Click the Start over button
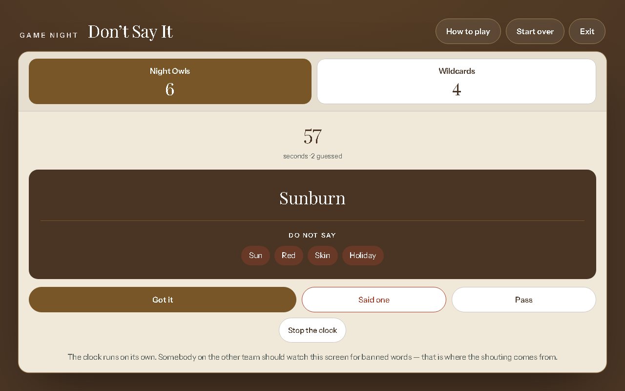 click(x=535, y=31)
